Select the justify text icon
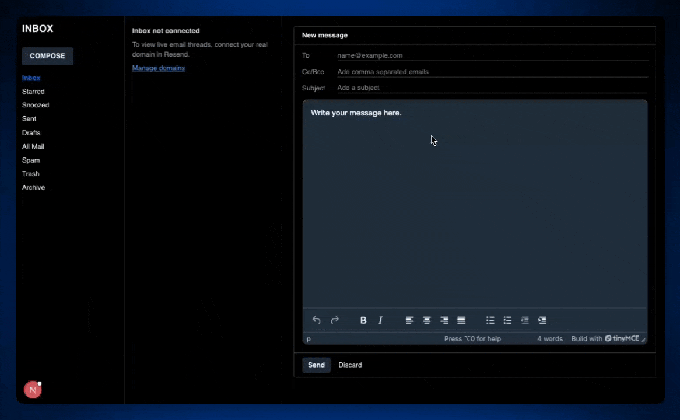 coord(461,320)
